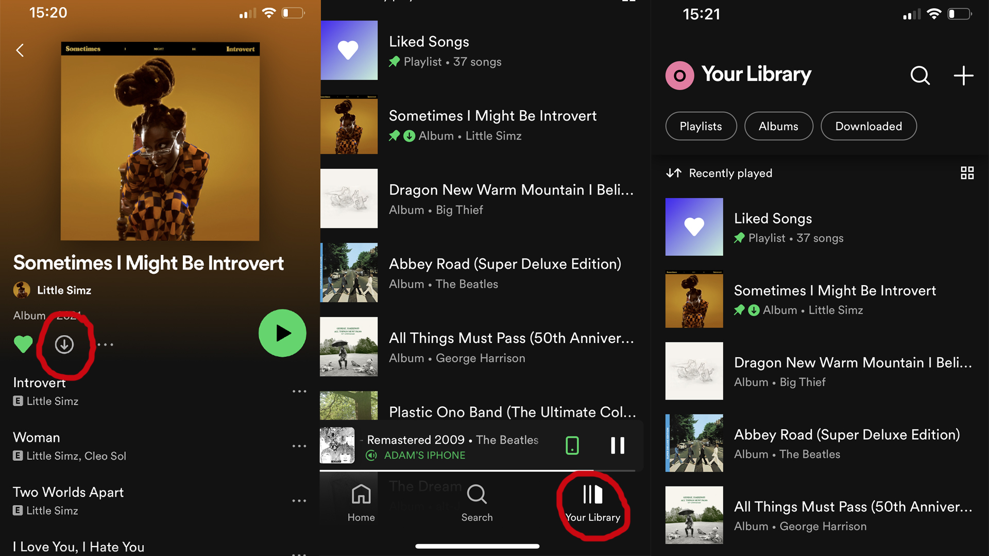Toggle shuffle or sort order in Recently played

(674, 172)
